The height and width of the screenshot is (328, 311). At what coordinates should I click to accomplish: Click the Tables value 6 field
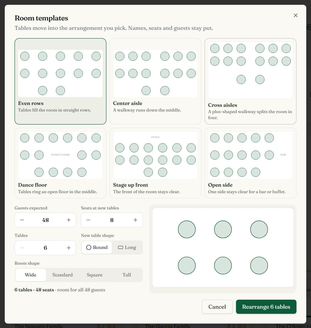coord(45,248)
